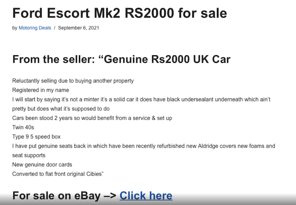Click the 'Twin 40s' text line
The height and width of the screenshot is (205, 296).
point(24,127)
